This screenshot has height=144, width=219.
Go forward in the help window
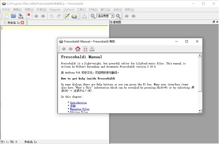click(71, 49)
